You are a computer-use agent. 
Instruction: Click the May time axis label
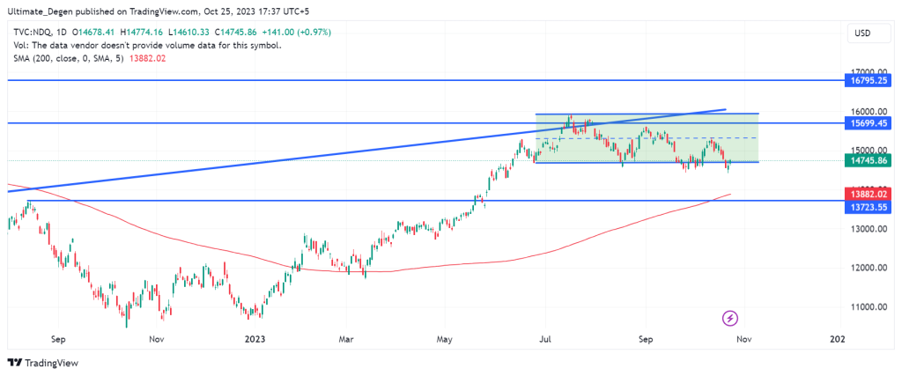point(445,339)
